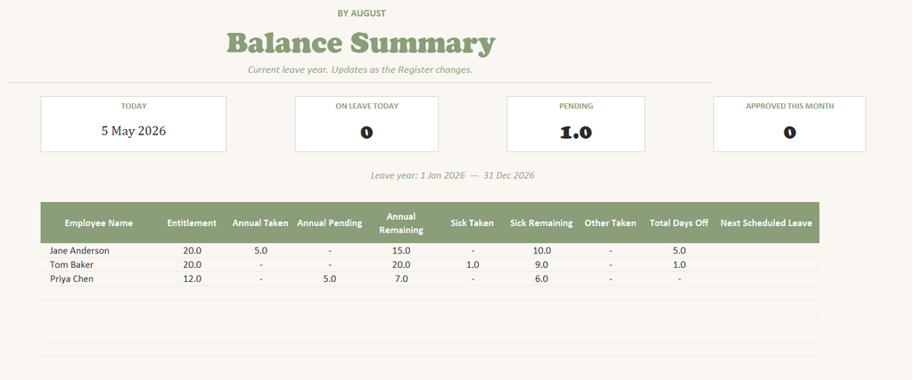Click Jane Anderson's sick remaining 10.0

click(x=541, y=251)
